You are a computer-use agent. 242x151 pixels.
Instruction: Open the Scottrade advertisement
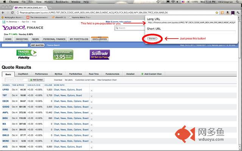pos(100,55)
